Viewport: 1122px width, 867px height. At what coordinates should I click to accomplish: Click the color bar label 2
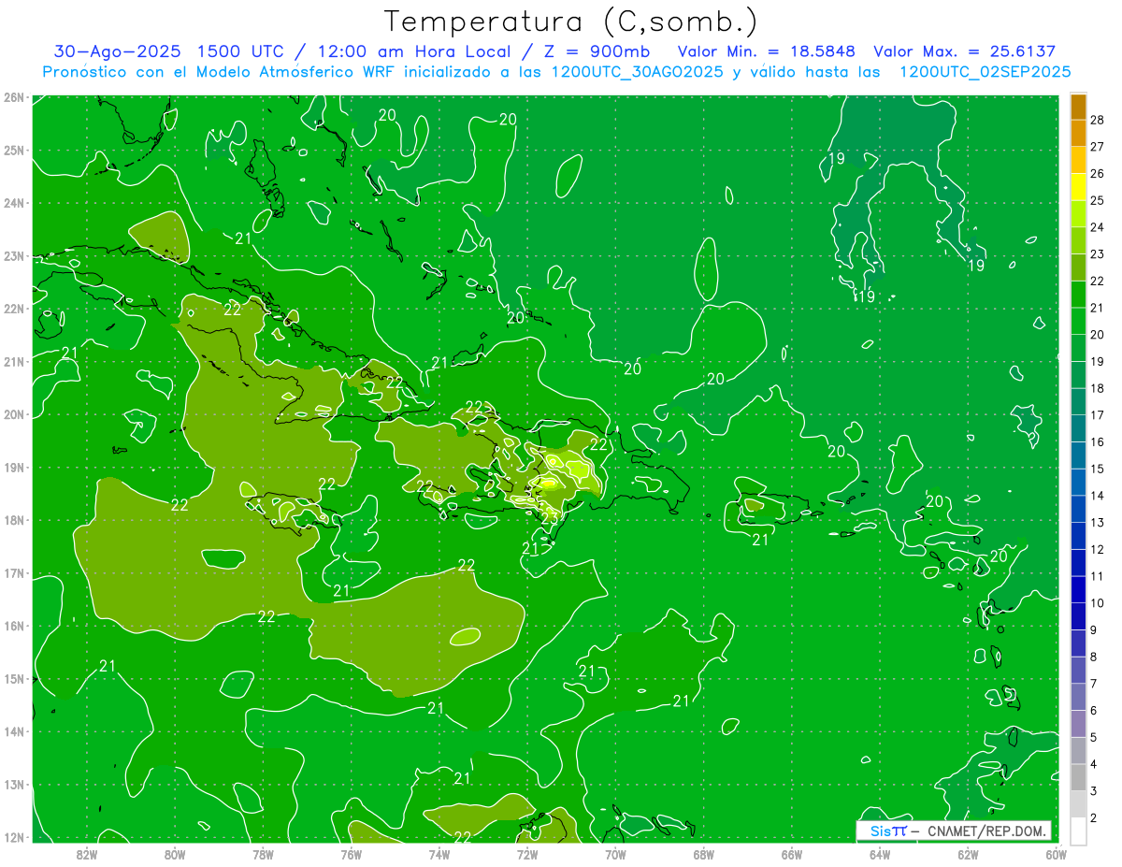[1094, 818]
